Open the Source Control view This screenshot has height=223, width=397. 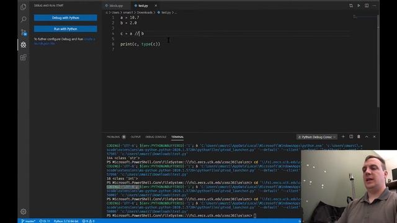tap(24, 32)
